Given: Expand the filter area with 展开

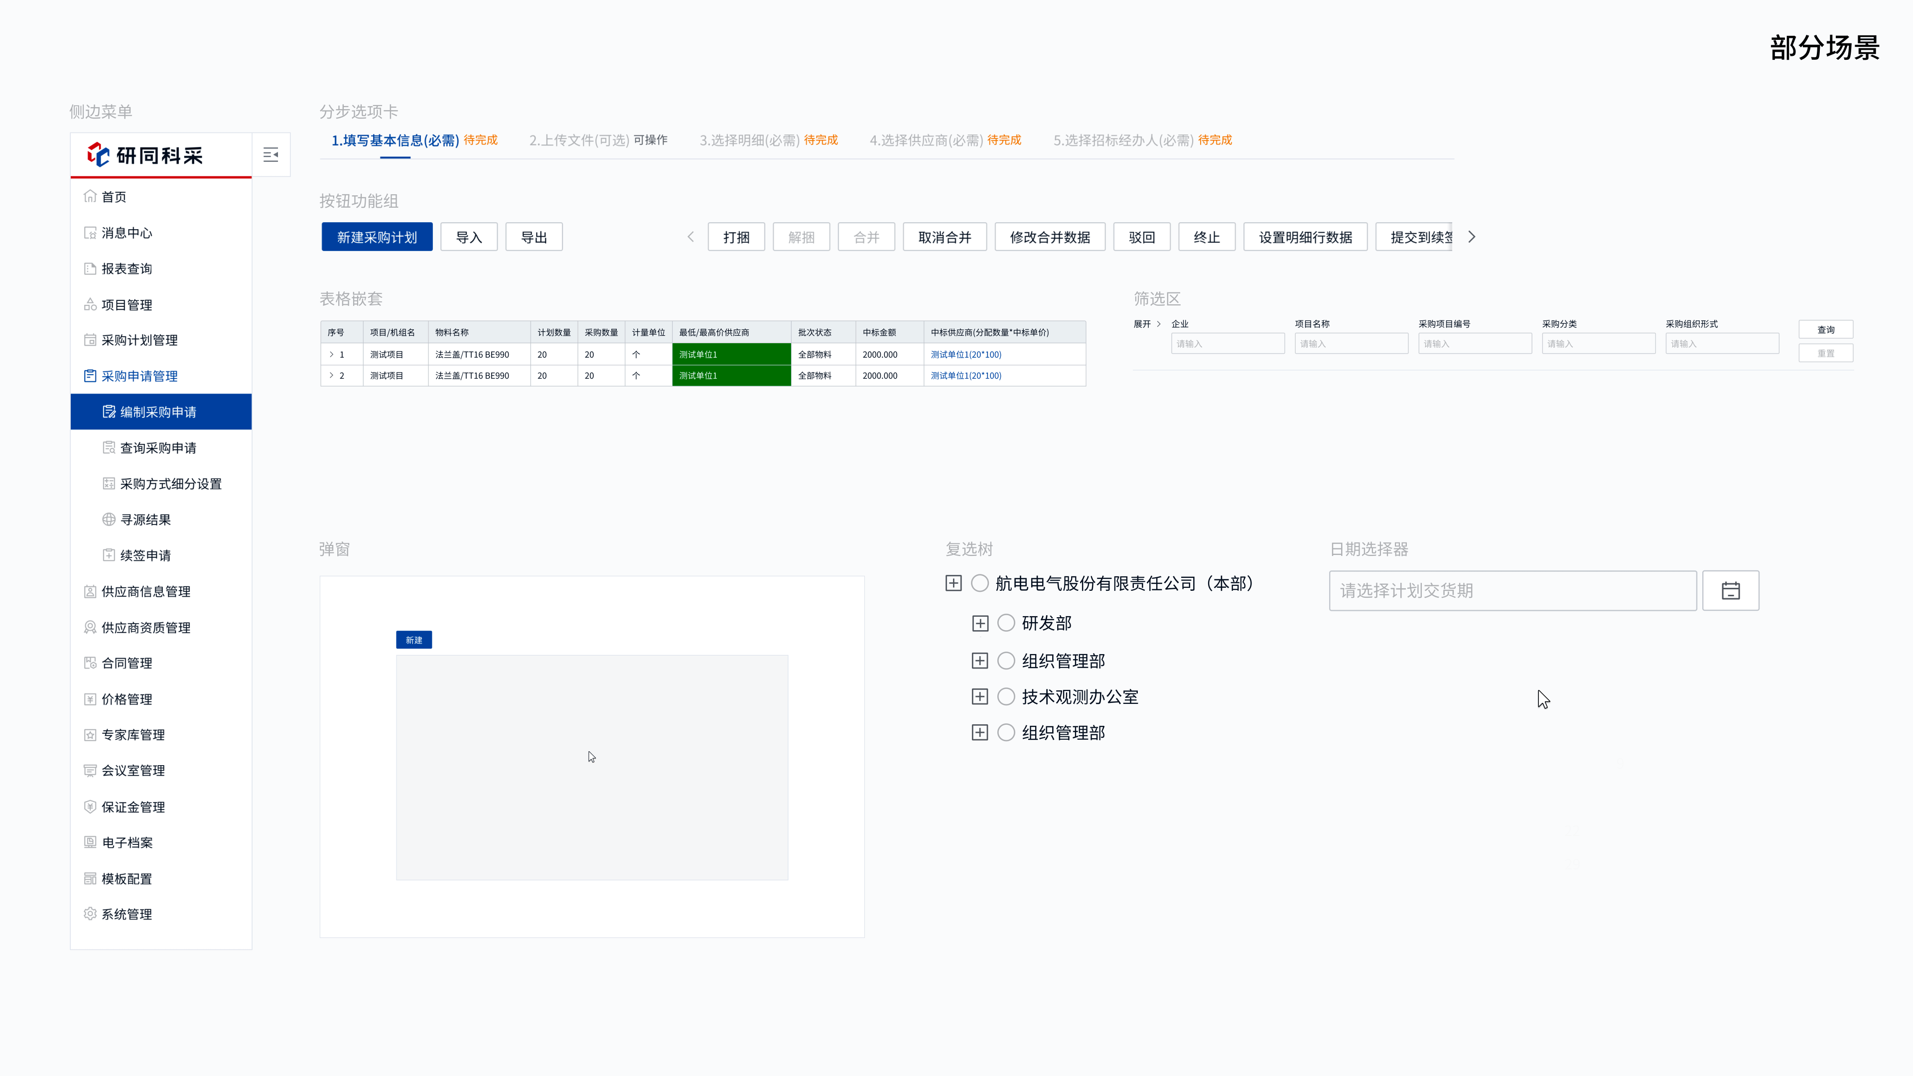Looking at the screenshot, I should pyautogui.click(x=1147, y=324).
